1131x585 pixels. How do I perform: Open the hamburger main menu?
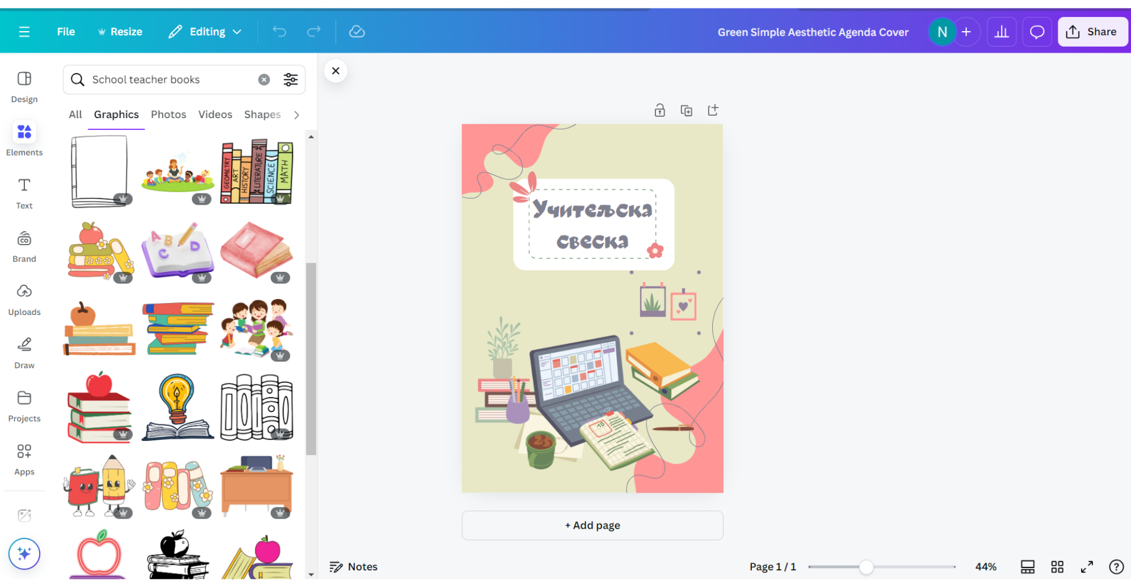click(24, 32)
